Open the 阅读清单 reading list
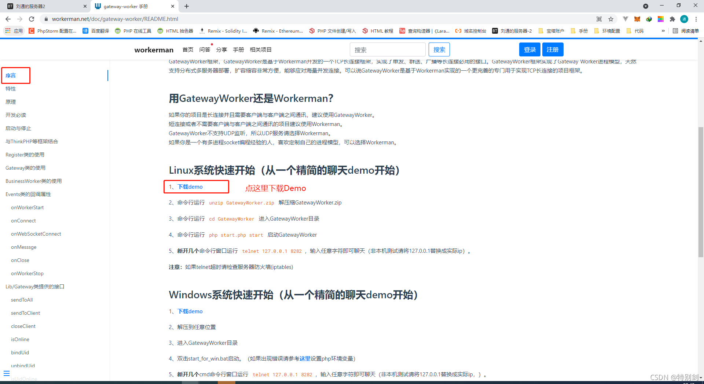Viewport: 704px width, 384px height. 686,31
